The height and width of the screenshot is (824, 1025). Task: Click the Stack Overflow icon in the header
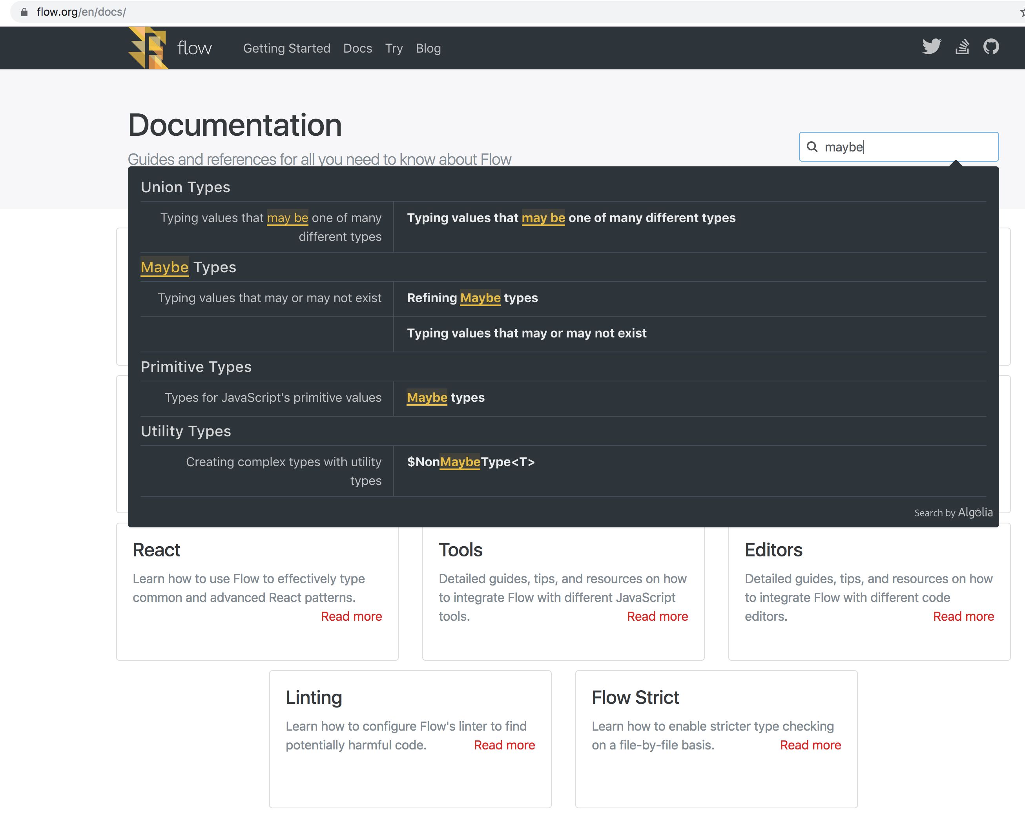pyautogui.click(x=962, y=47)
